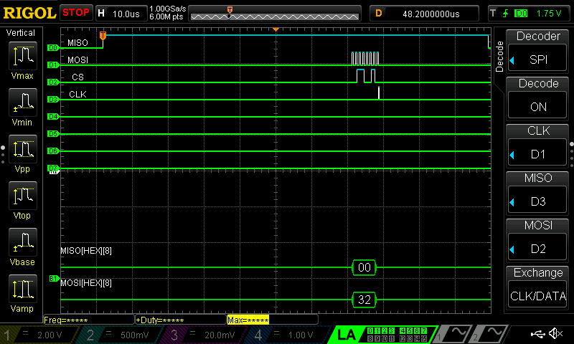Click the sample rate 1.00GSa/s readout
This screenshot has width=574, height=344.
point(168,9)
